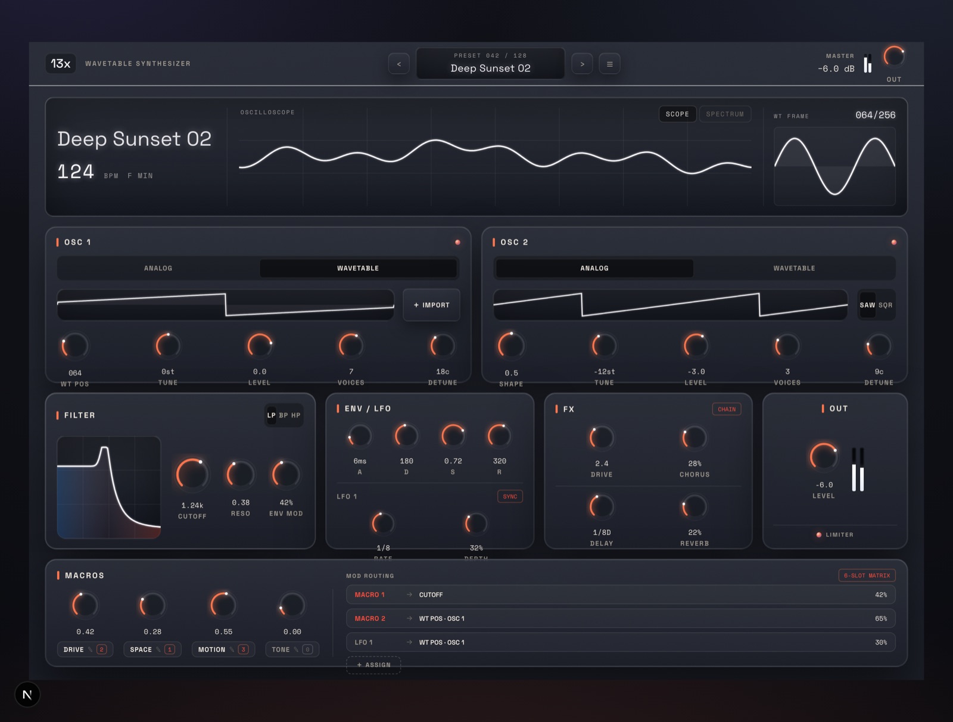Go to the previous preset with the left arrow
Screen dimensions: 953x722
click(398, 64)
